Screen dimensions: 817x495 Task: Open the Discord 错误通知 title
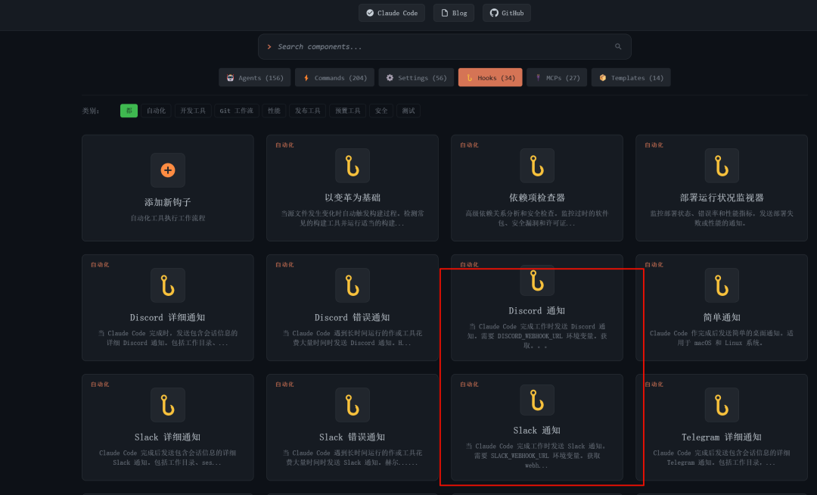[x=353, y=317]
